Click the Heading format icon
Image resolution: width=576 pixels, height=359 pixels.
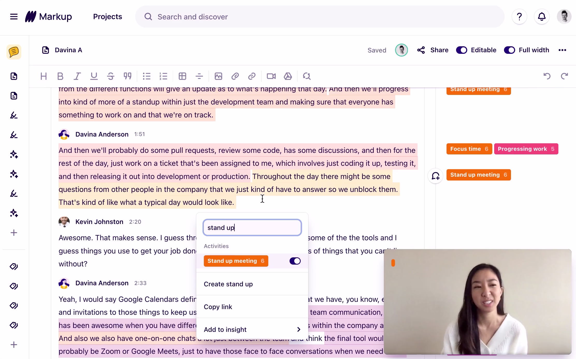pyautogui.click(x=44, y=76)
